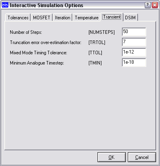160x166 pixels.
Task: Click the Cancel button
Action: pyautogui.click(x=142, y=157)
